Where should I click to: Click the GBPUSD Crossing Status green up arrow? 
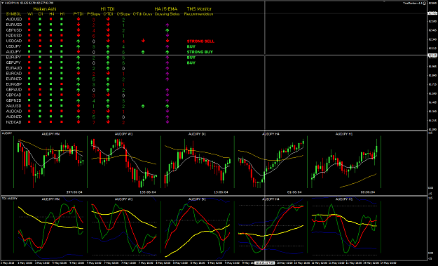click(167, 30)
